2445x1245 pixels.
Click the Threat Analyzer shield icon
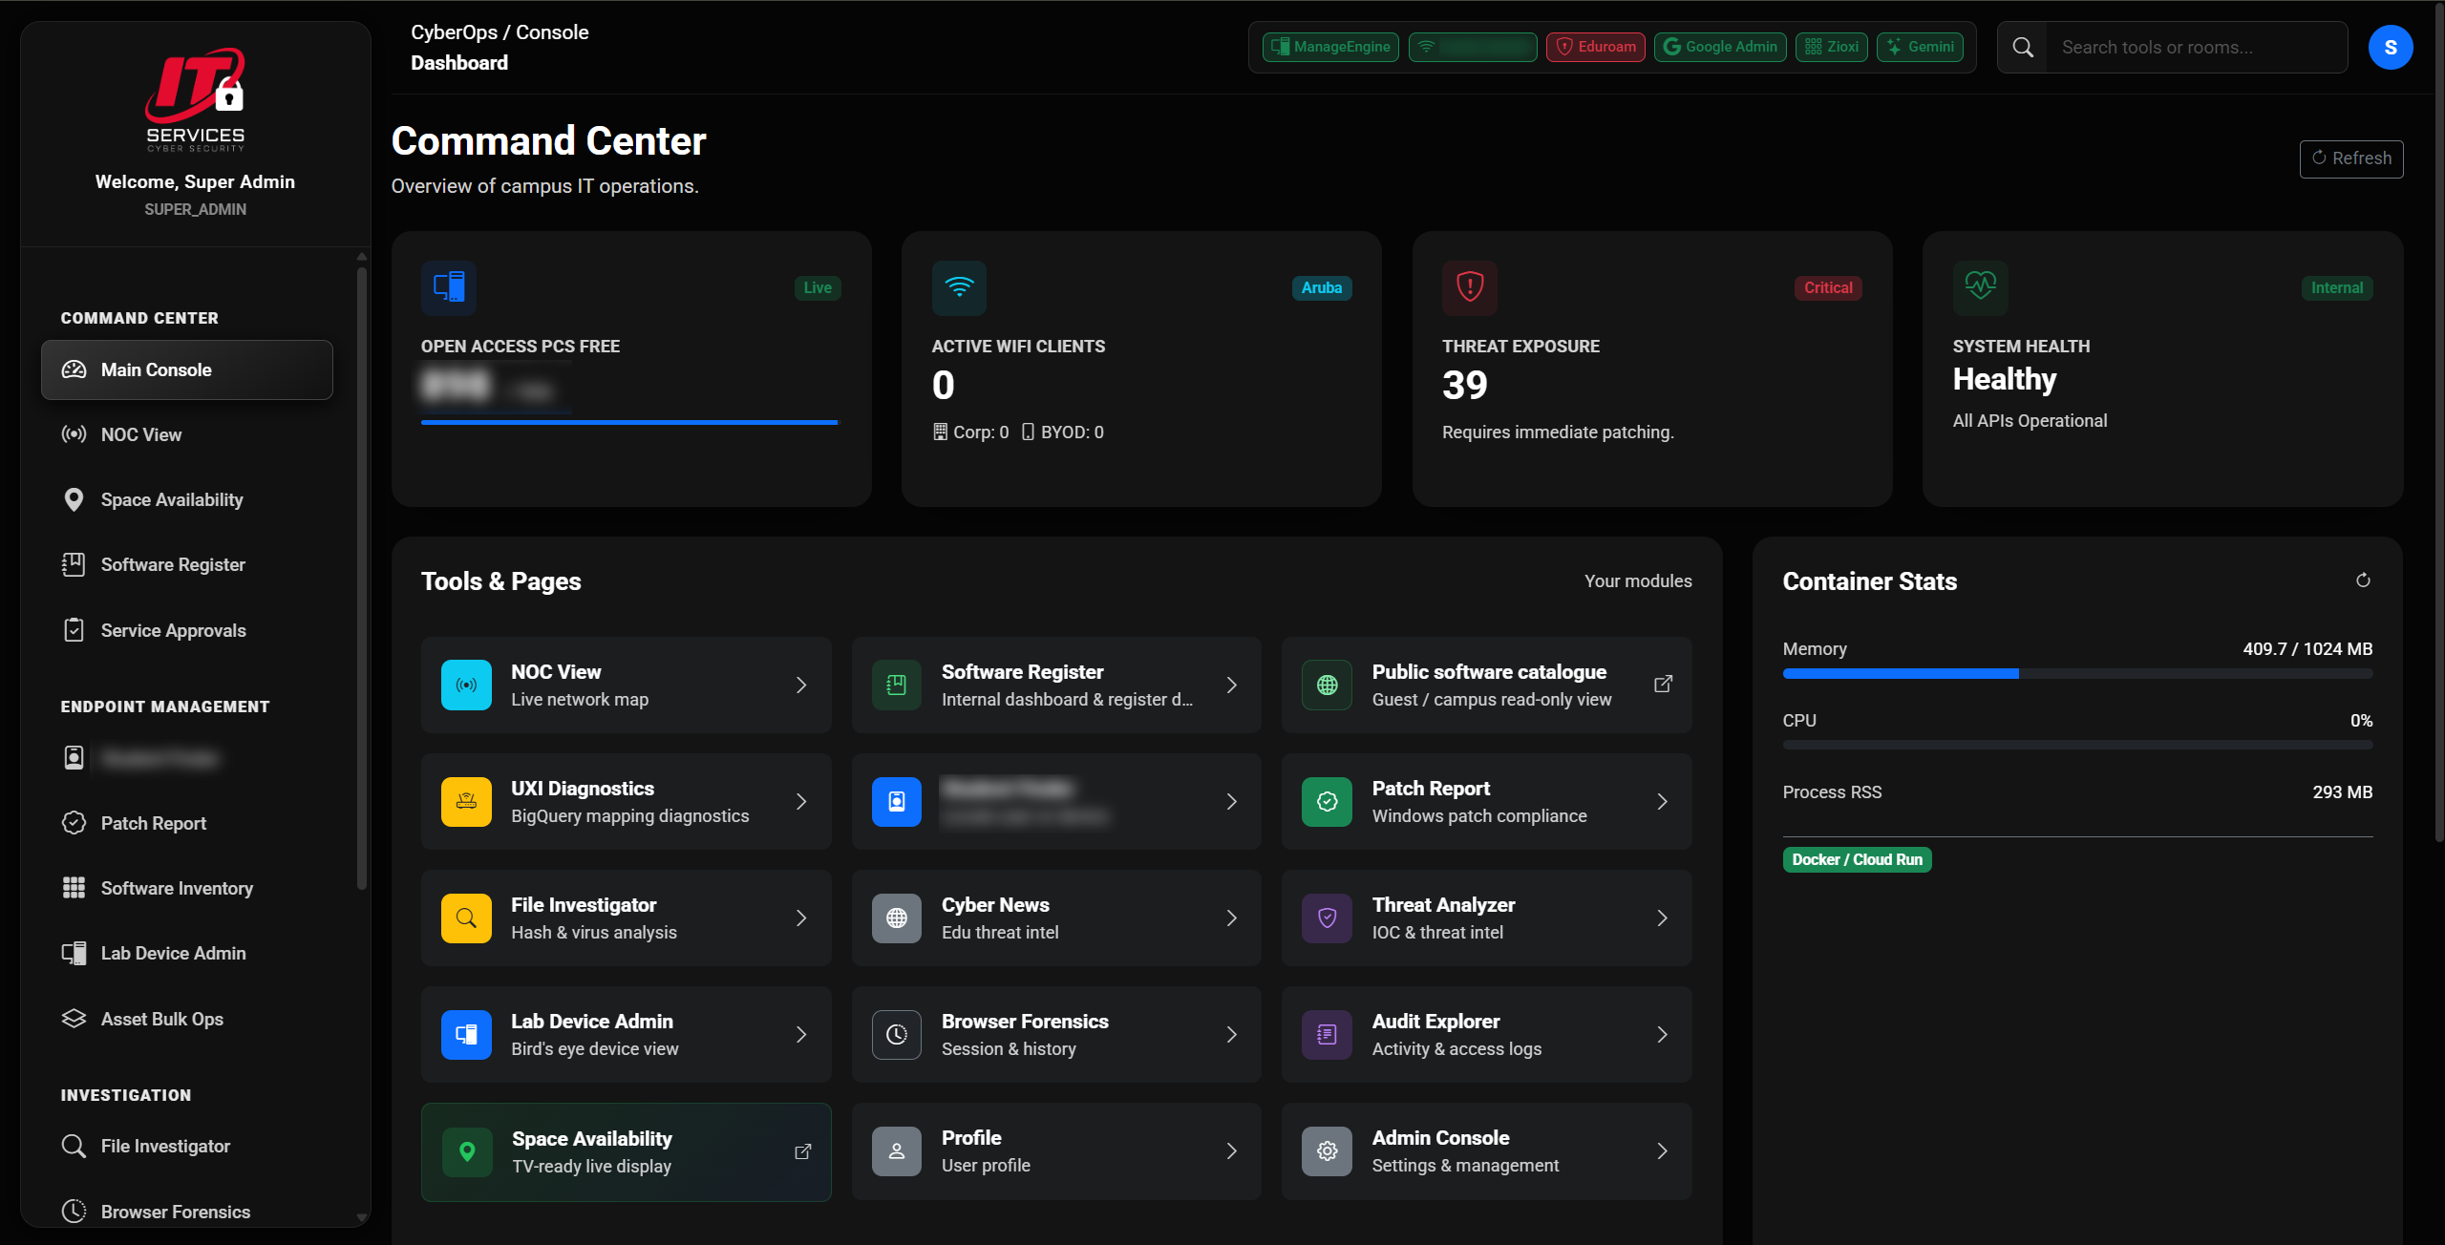[1327, 918]
